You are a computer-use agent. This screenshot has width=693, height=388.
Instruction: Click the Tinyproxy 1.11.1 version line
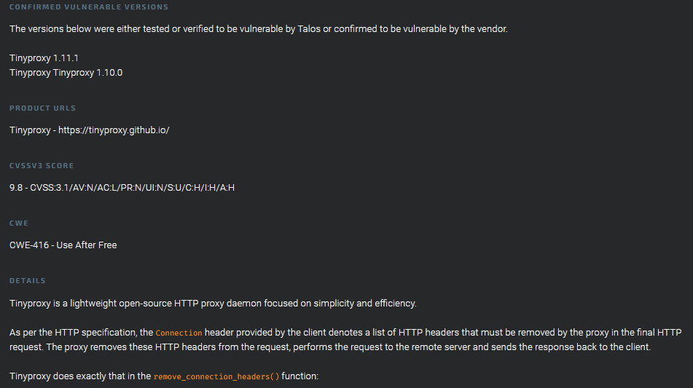point(44,58)
